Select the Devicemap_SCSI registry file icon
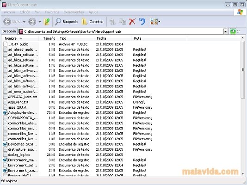Viewport: 247px width, 185px height. click(5, 144)
